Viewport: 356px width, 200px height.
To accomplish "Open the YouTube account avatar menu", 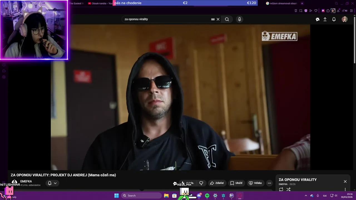I will 345,19.
